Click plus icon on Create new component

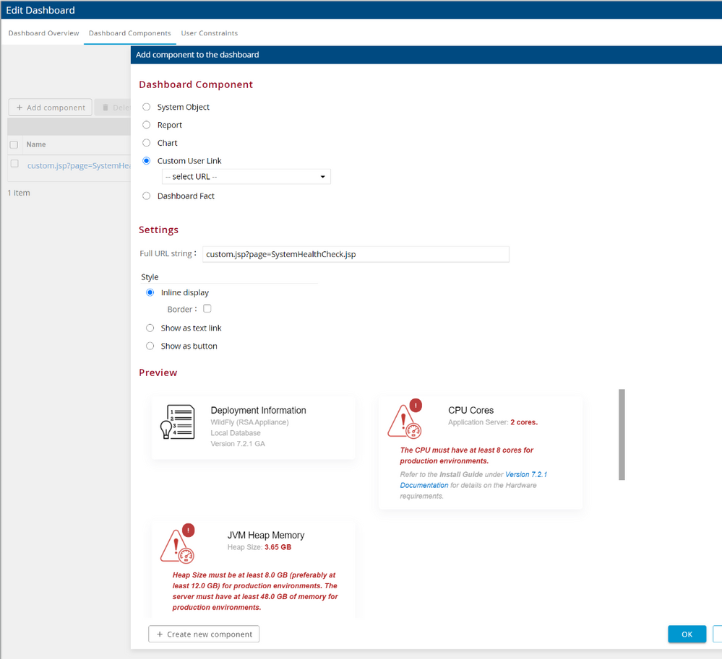160,634
